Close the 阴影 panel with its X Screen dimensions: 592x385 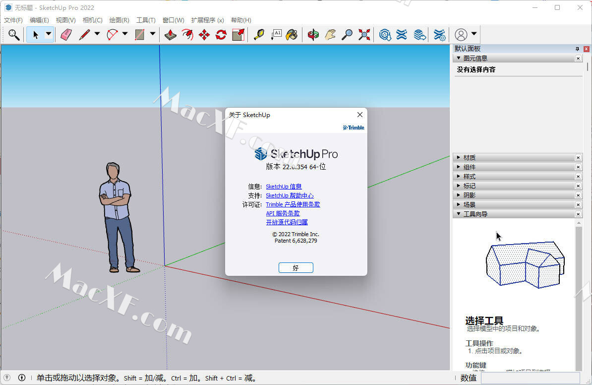[x=578, y=195]
